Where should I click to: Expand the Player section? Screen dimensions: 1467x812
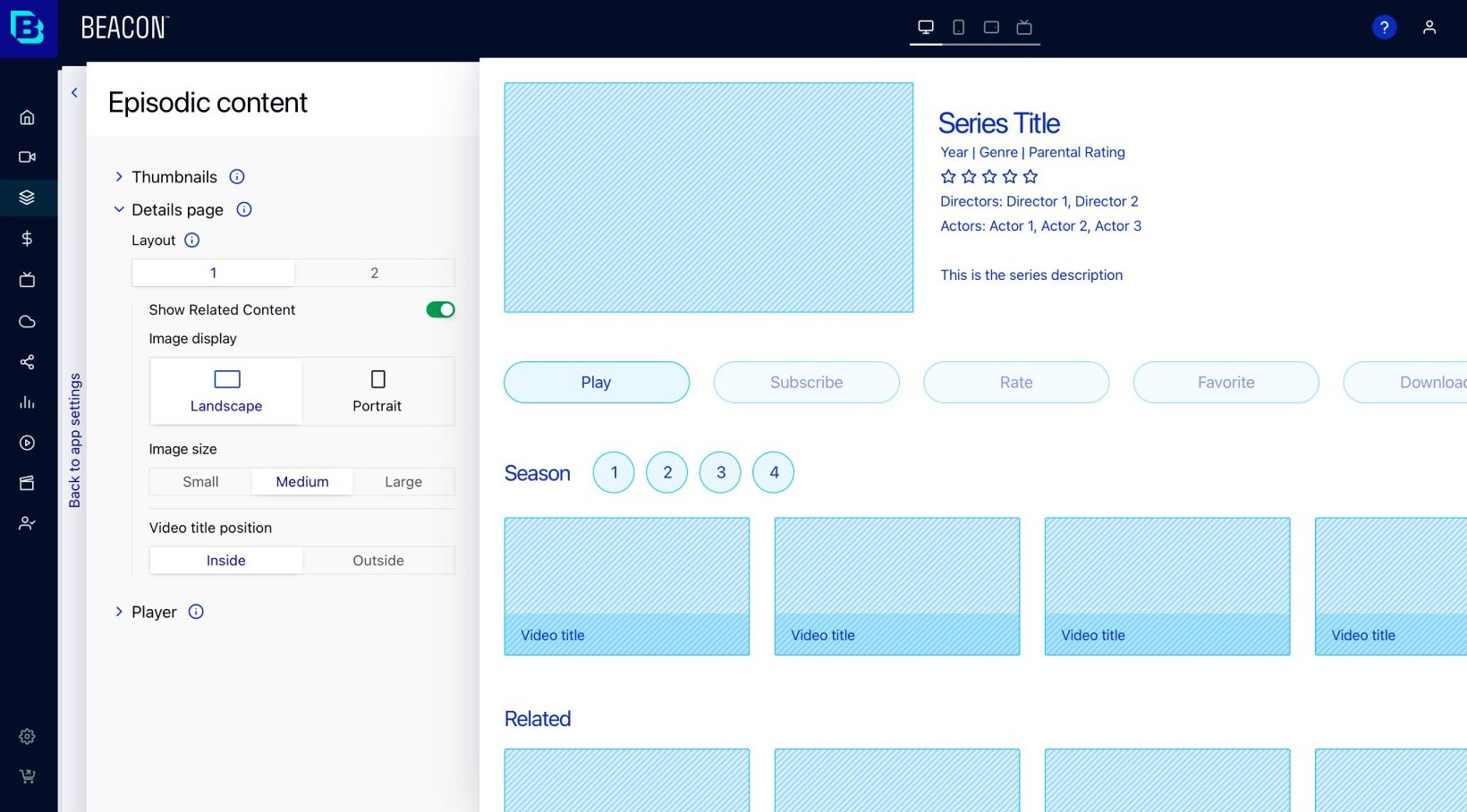119,612
